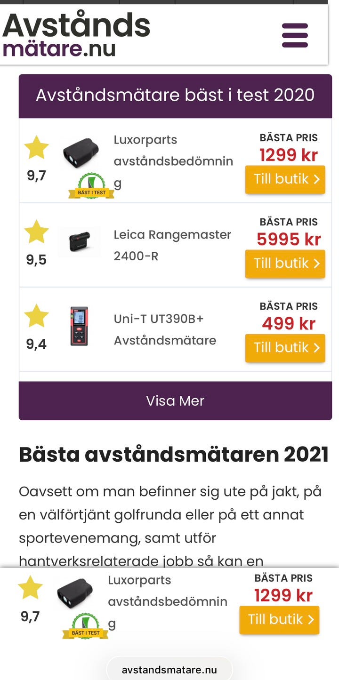The width and height of the screenshot is (339, 680).
Task: Open the Uni-T UT390B+ Avståndsmätare title link
Action: coord(165,329)
